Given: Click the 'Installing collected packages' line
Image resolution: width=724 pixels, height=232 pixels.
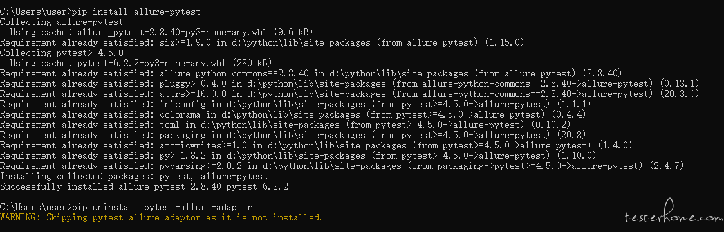Looking at the screenshot, I should click(134, 176).
